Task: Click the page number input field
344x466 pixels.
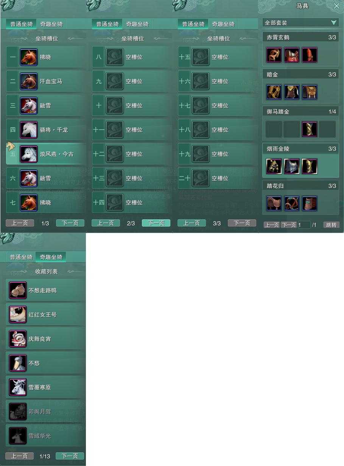Action: tap(304, 225)
